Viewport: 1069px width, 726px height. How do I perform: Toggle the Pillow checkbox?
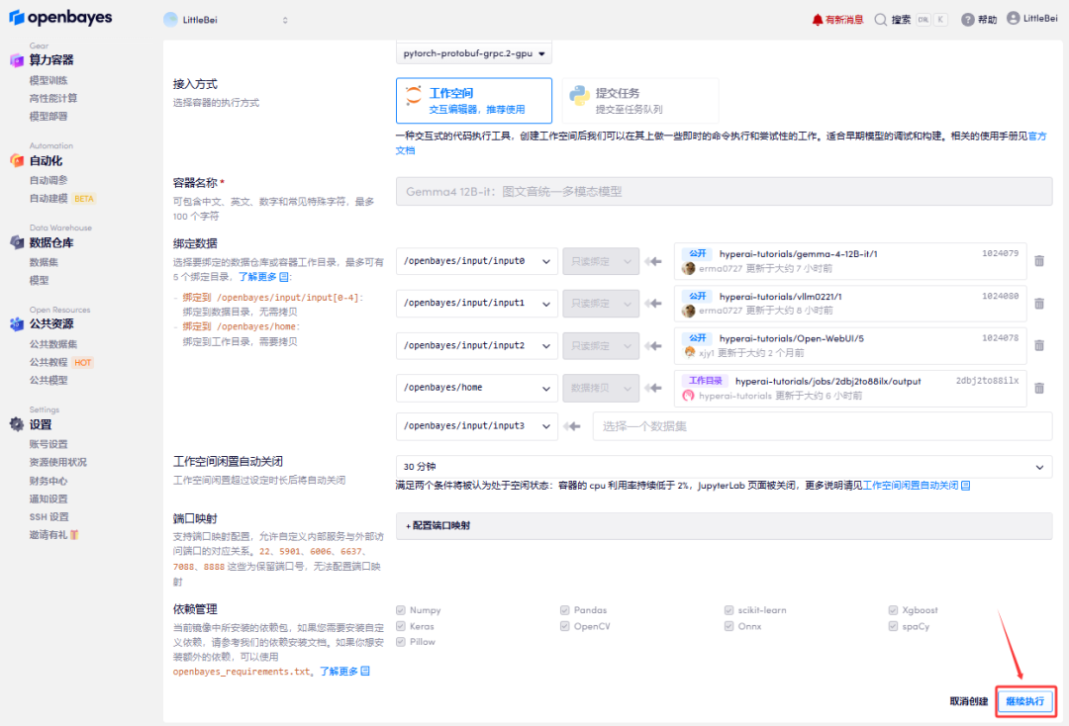point(401,642)
